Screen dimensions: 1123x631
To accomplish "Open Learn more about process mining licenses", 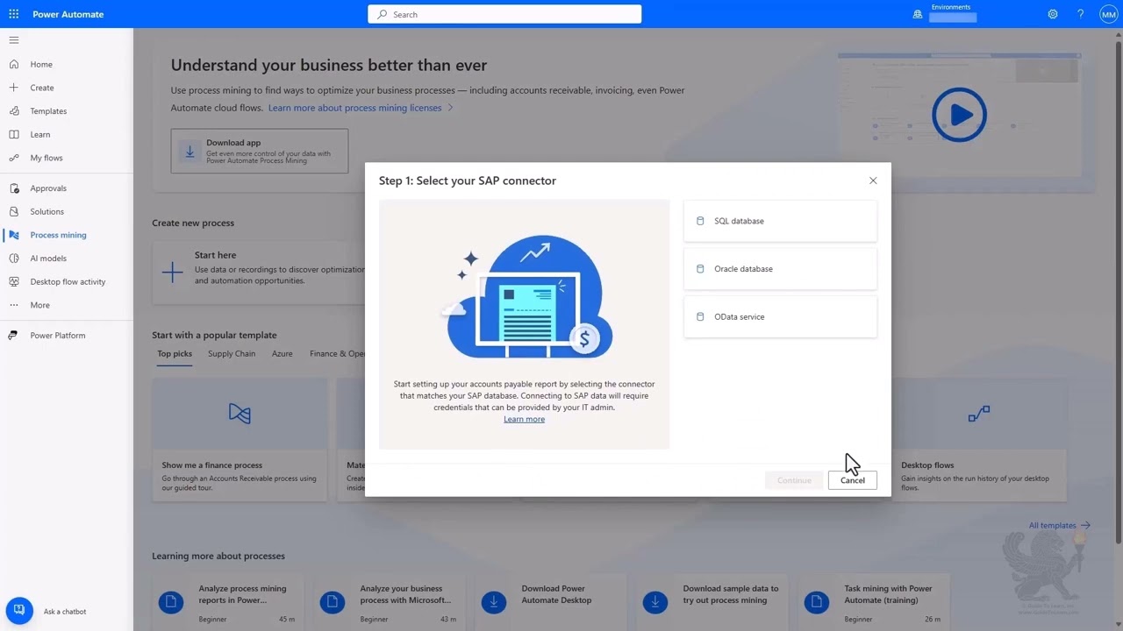I will [x=361, y=108].
